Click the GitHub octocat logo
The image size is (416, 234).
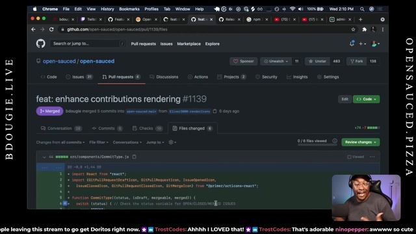click(x=40, y=44)
